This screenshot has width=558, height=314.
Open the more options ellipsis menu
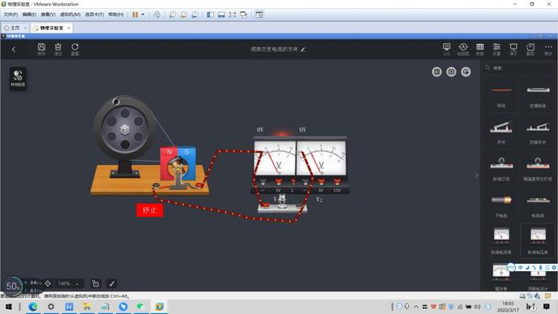pyautogui.click(x=548, y=49)
